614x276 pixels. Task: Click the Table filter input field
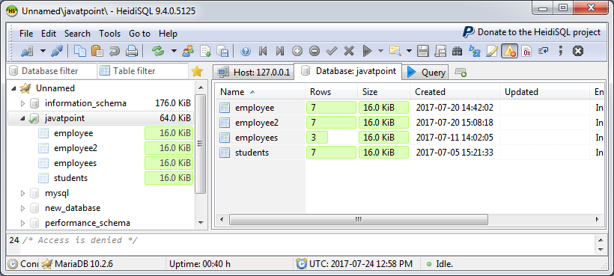143,71
